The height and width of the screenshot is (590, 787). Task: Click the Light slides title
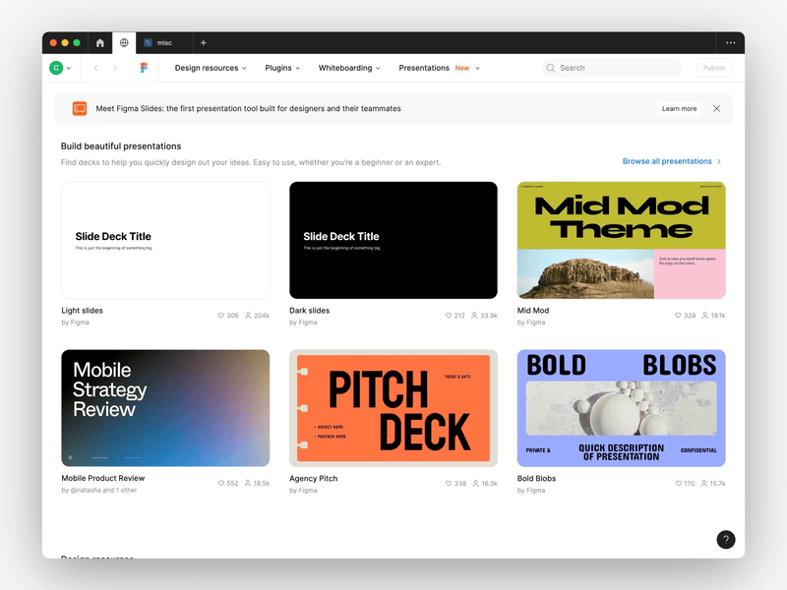click(82, 311)
